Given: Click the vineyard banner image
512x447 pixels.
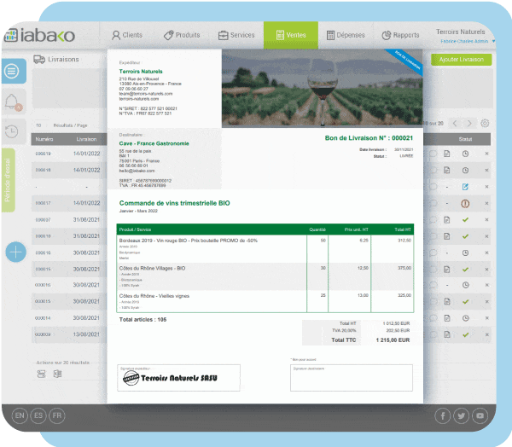Looking at the screenshot, I should point(322,88).
